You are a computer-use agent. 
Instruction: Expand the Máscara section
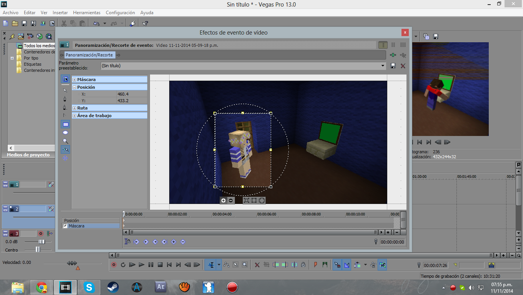coord(74,80)
